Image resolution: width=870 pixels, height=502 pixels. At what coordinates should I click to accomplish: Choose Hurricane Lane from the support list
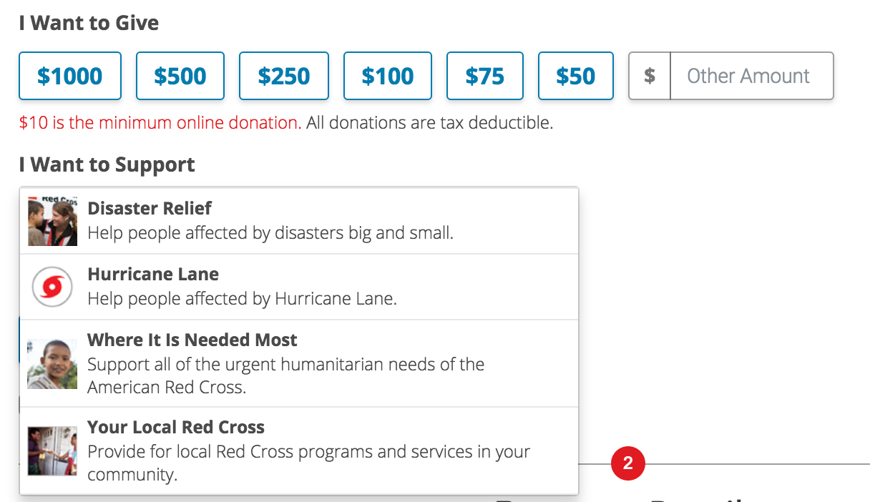tap(153, 274)
